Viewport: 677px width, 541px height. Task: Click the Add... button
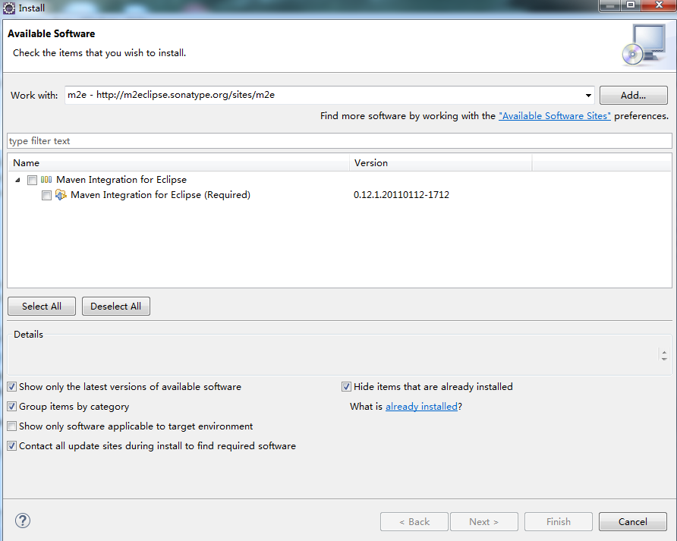click(x=634, y=96)
